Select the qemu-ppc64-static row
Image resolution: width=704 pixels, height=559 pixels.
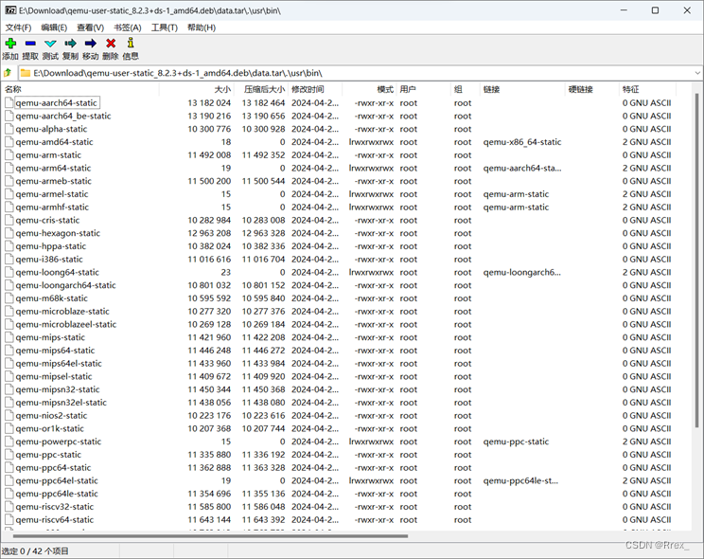pyautogui.click(x=338, y=468)
